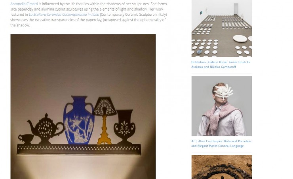Click the 'Arakawa and Nikolas Gambaroff' title line
Screen dimensions: 293x179
tap(213, 67)
